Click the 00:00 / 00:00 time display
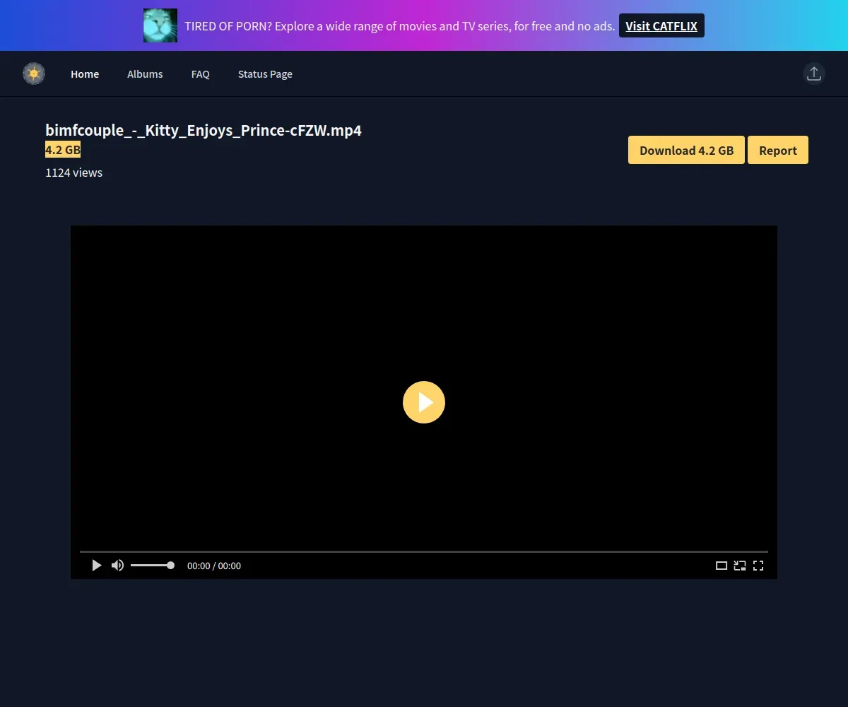This screenshot has height=707, width=848. 214,566
